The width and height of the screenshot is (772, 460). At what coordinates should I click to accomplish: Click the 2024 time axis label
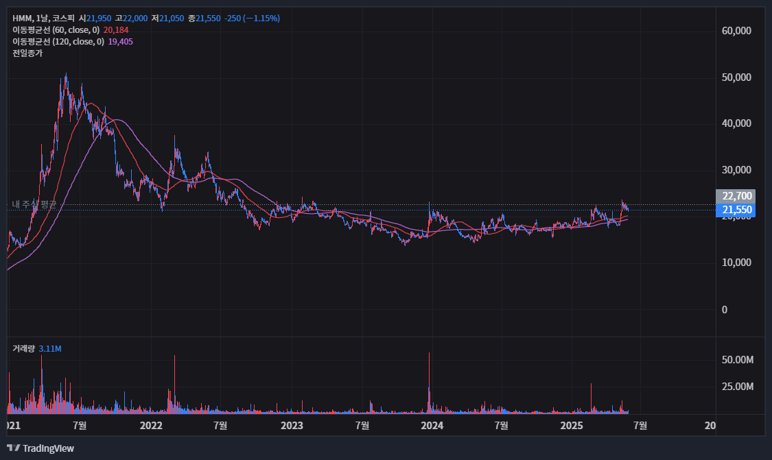432,426
